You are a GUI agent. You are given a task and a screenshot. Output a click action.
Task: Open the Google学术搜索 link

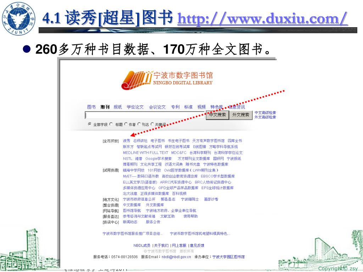(158, 159)
